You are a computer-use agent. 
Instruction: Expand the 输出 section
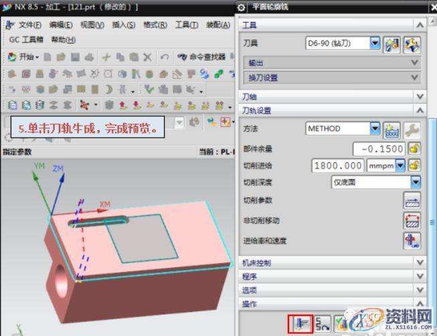pos(332,63)
